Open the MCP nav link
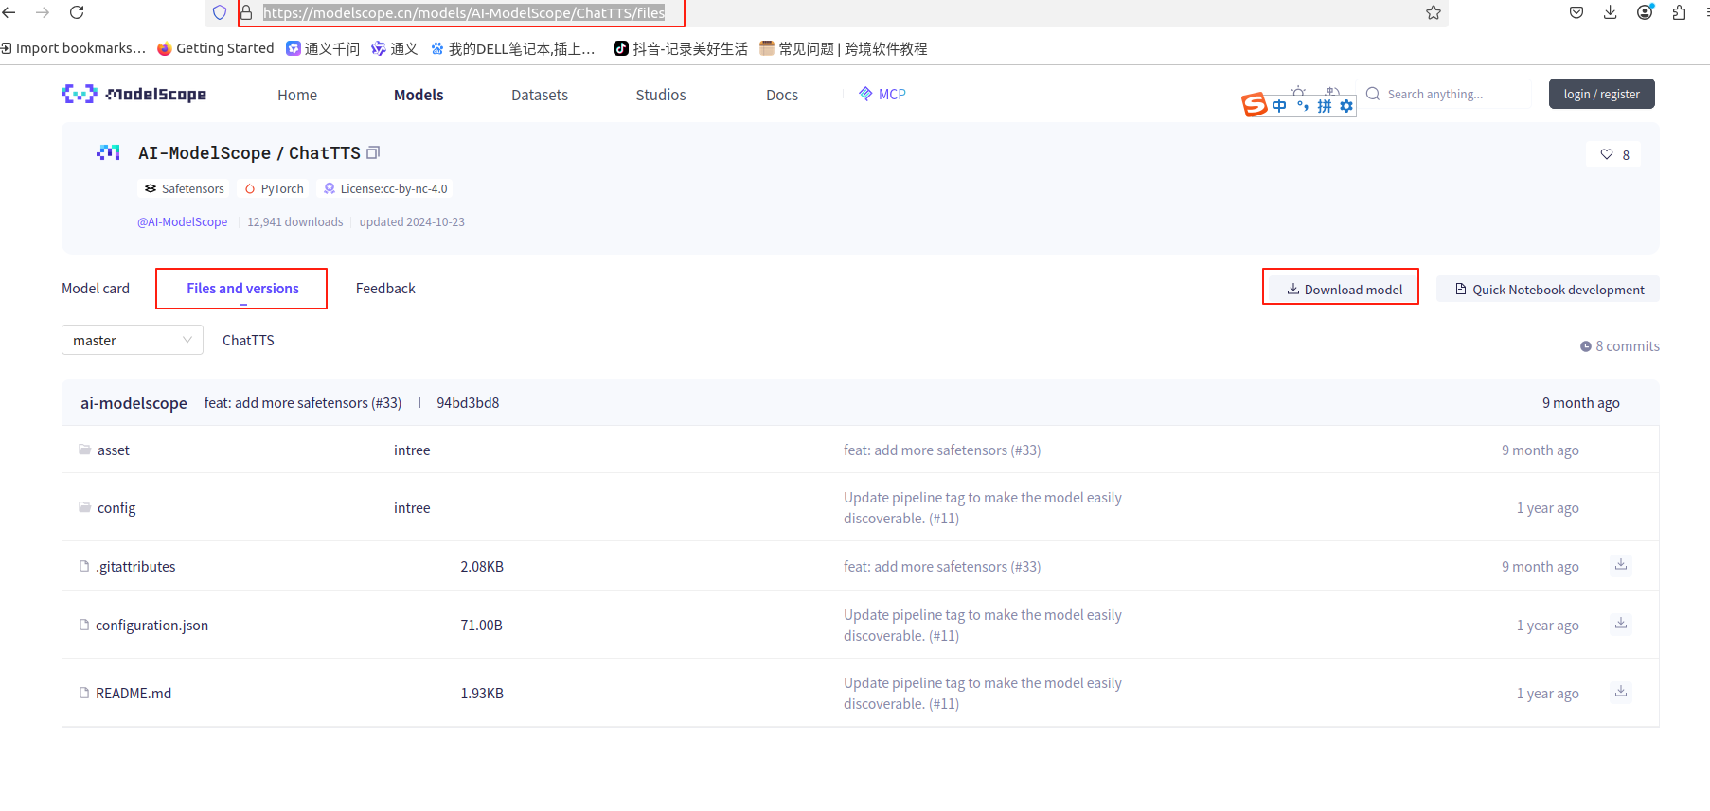The width and height of the screenshot is (1710, 811). (x=882, y=94)
